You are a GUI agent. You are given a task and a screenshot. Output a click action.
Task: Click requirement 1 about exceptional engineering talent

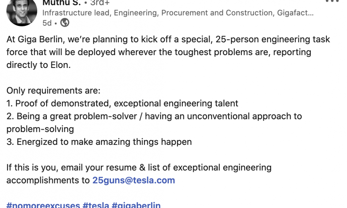(x=122, y=103)
